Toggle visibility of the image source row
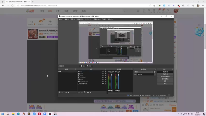 103,80
